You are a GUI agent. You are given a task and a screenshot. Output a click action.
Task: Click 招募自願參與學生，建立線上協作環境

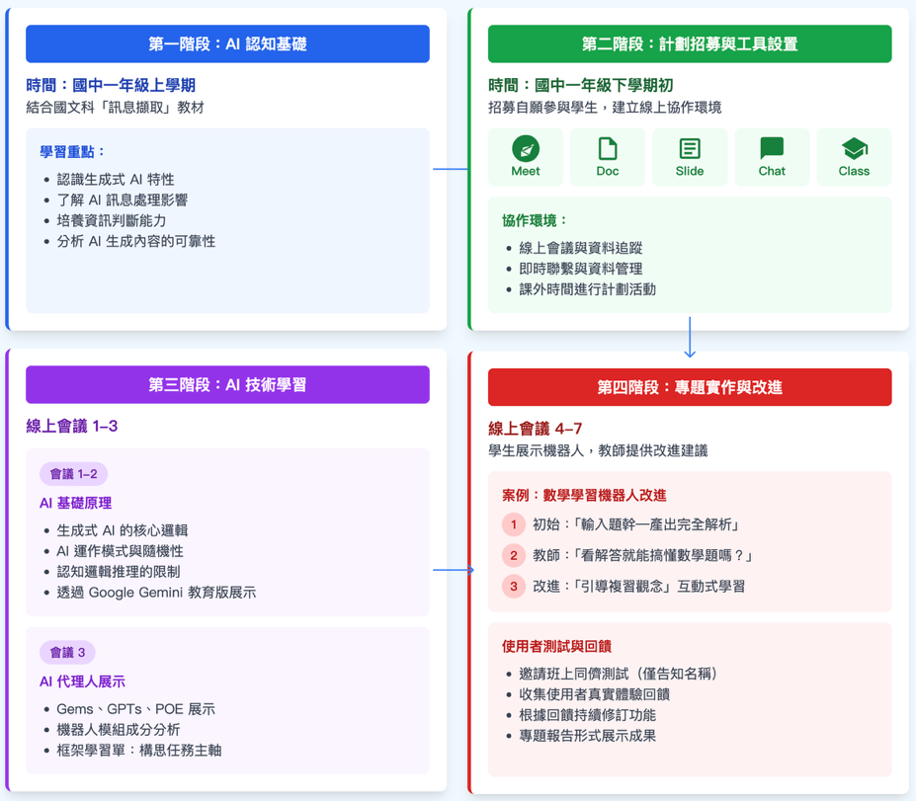pos(605,108)
